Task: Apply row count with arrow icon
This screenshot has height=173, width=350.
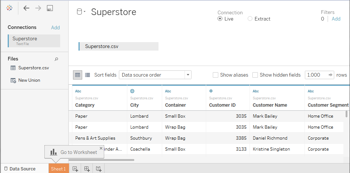Action: (331, 75)
